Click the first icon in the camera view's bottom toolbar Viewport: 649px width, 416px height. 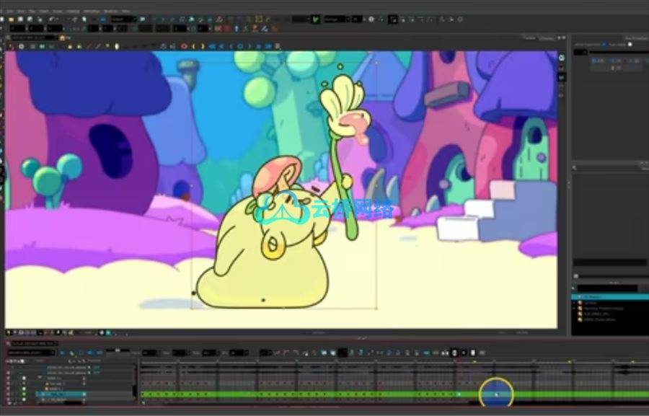[9, 332]
